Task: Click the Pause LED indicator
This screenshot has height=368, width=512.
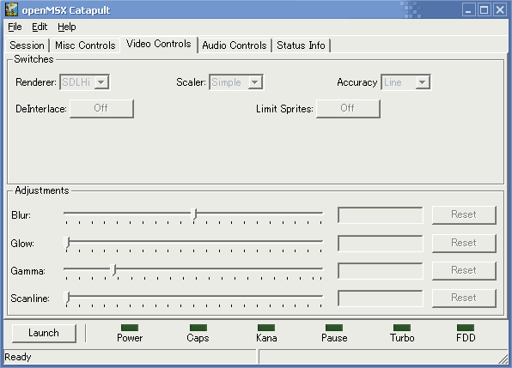Action: point(334,328)
